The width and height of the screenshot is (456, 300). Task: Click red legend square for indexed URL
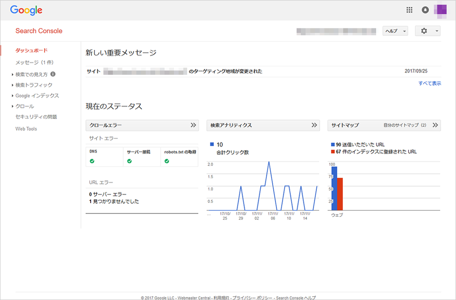click(332, 152)
